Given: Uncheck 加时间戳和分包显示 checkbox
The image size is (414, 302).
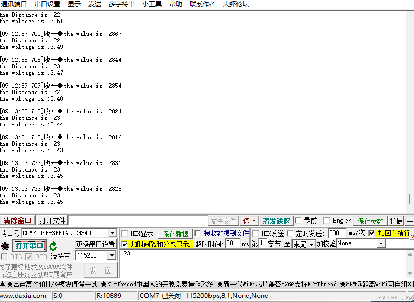Looking at the screenshot, I should [x=124, y=244].
